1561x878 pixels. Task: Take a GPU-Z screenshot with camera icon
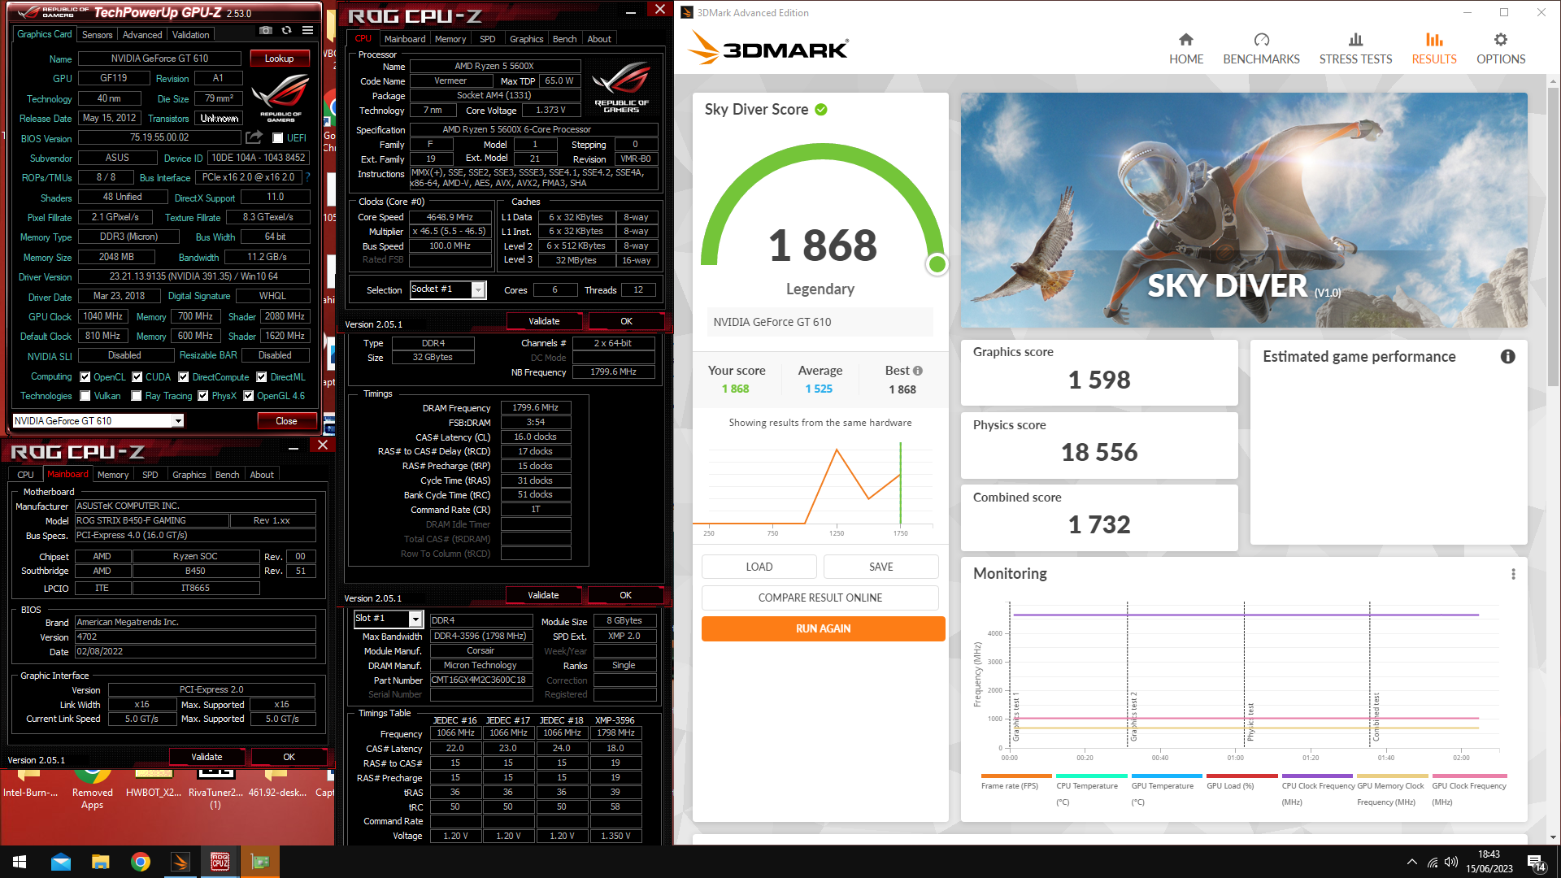pyautogui.click(x=266, y=30)
